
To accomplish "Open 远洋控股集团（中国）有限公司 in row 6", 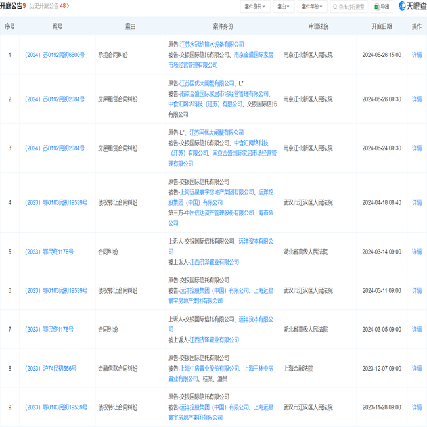I will pyautogui.click(x=214, y=291).
